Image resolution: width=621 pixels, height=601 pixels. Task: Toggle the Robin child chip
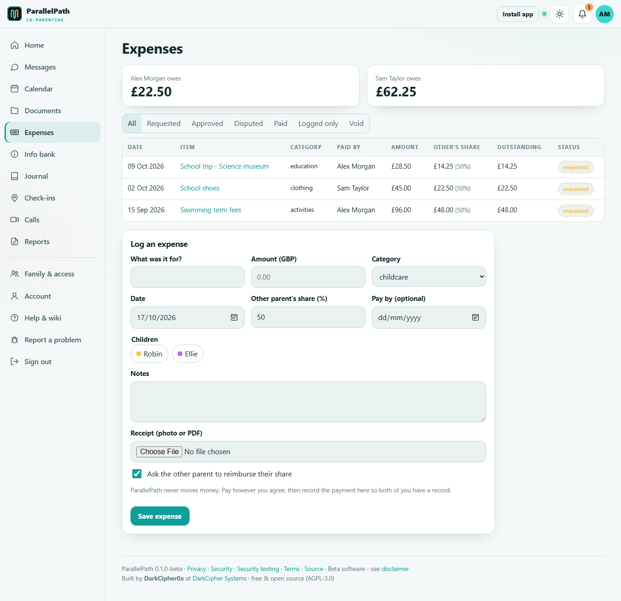click(x=149, y=354)
